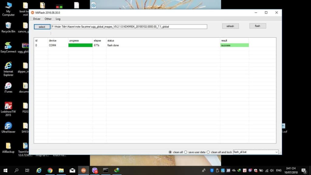311x175 pixels.
Task: Open the Mail app on taskbar
Action: coord(72,170)
